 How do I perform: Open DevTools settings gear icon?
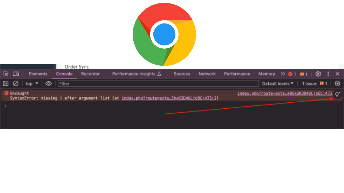click(x=318, y=74)
